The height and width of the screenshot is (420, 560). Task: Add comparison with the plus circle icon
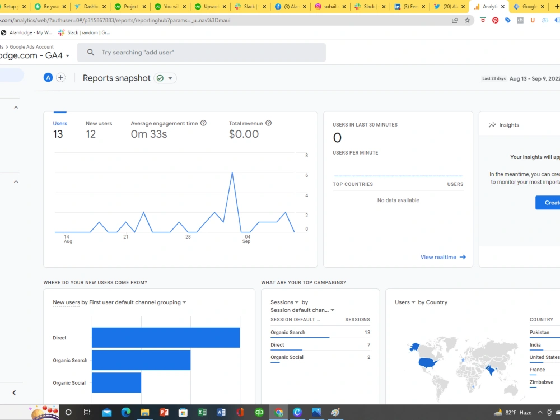pyautogui.click(x=60, y=77)
